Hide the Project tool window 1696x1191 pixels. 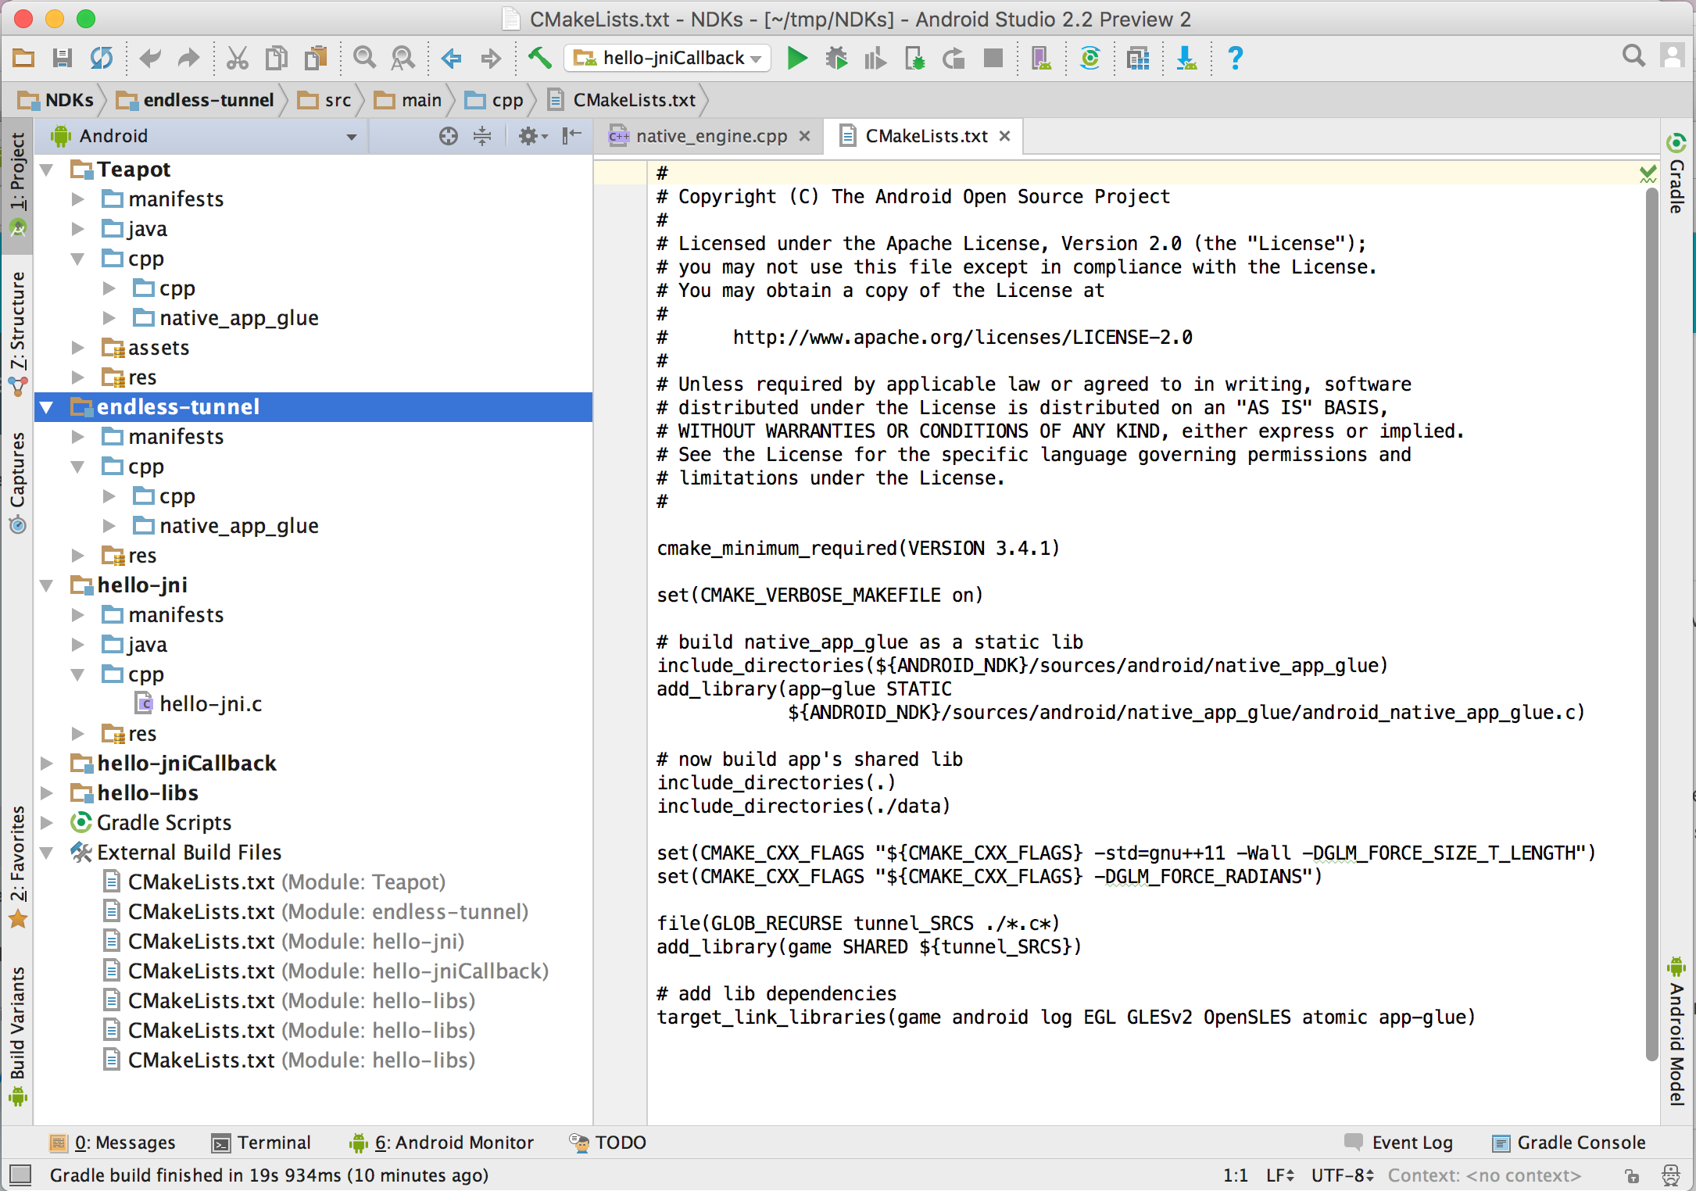point(573,136)
